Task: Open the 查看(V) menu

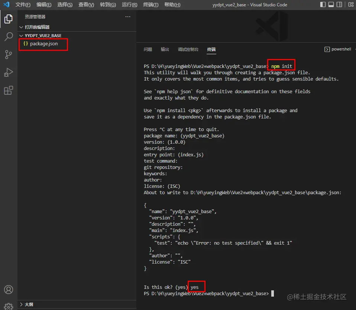Action: point(86,4)
